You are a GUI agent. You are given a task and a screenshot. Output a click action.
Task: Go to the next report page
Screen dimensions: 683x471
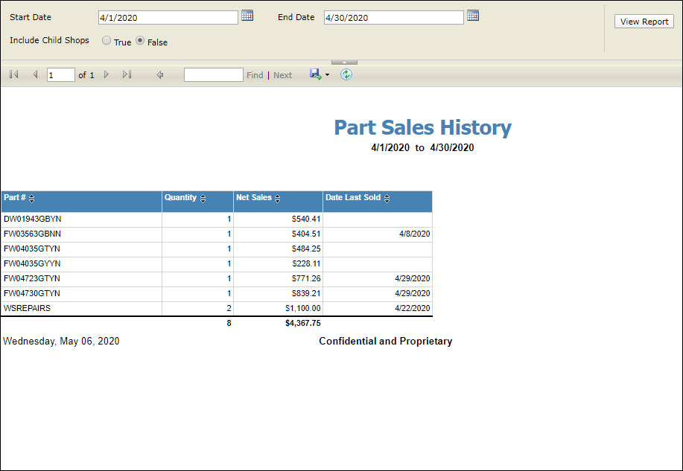tap(107, 74)
